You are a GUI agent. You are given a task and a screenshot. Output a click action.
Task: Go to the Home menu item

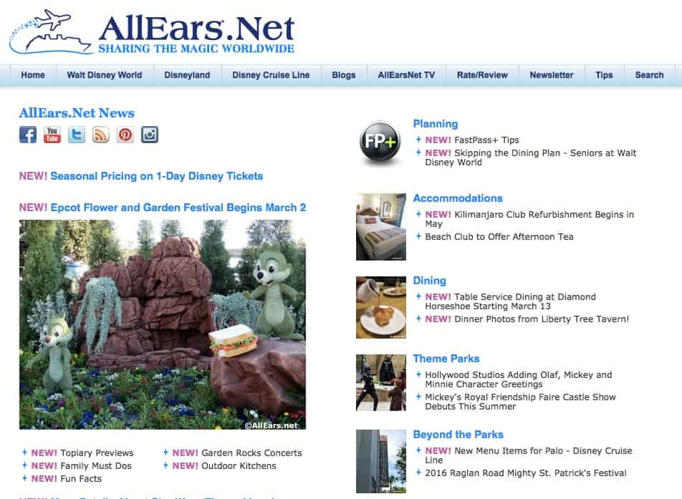33,74
